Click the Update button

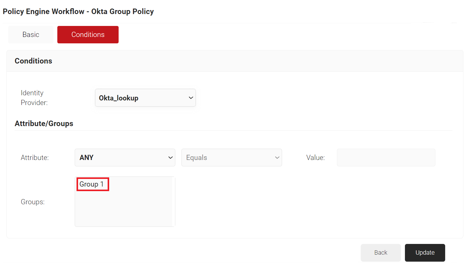pos(425,253)
